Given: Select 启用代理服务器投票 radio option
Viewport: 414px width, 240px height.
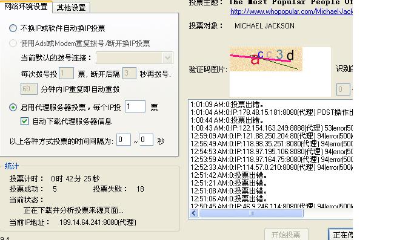Looking at the screenshot, I should pyautogui.click(x=13, y=107).
